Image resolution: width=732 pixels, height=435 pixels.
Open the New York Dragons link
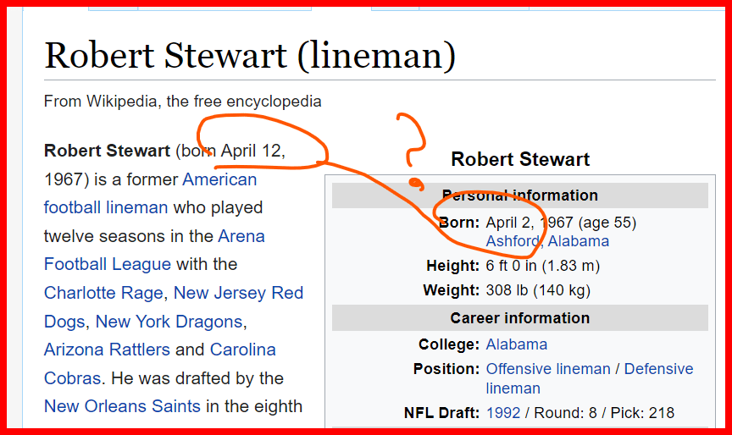click(169, 322)
